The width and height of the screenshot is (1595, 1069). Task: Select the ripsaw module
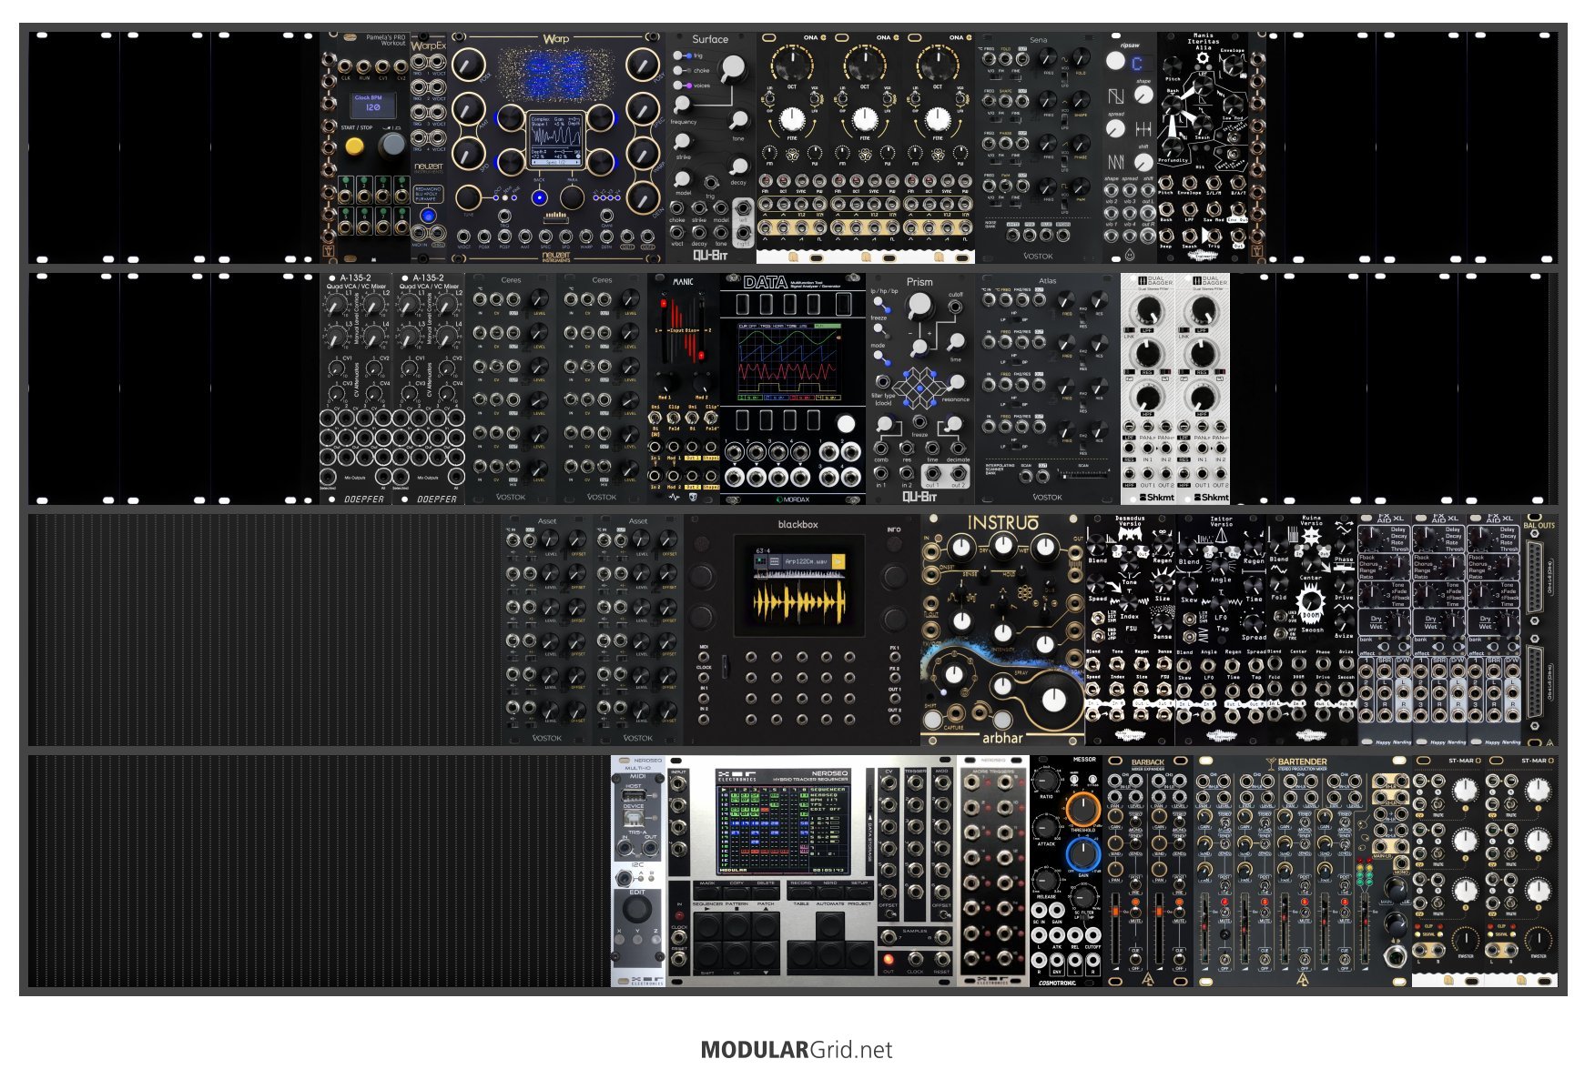1130,148
